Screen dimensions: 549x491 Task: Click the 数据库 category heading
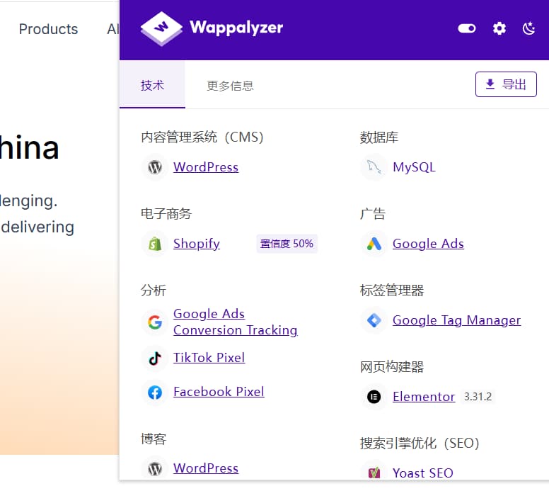click(x=378, y=137)
